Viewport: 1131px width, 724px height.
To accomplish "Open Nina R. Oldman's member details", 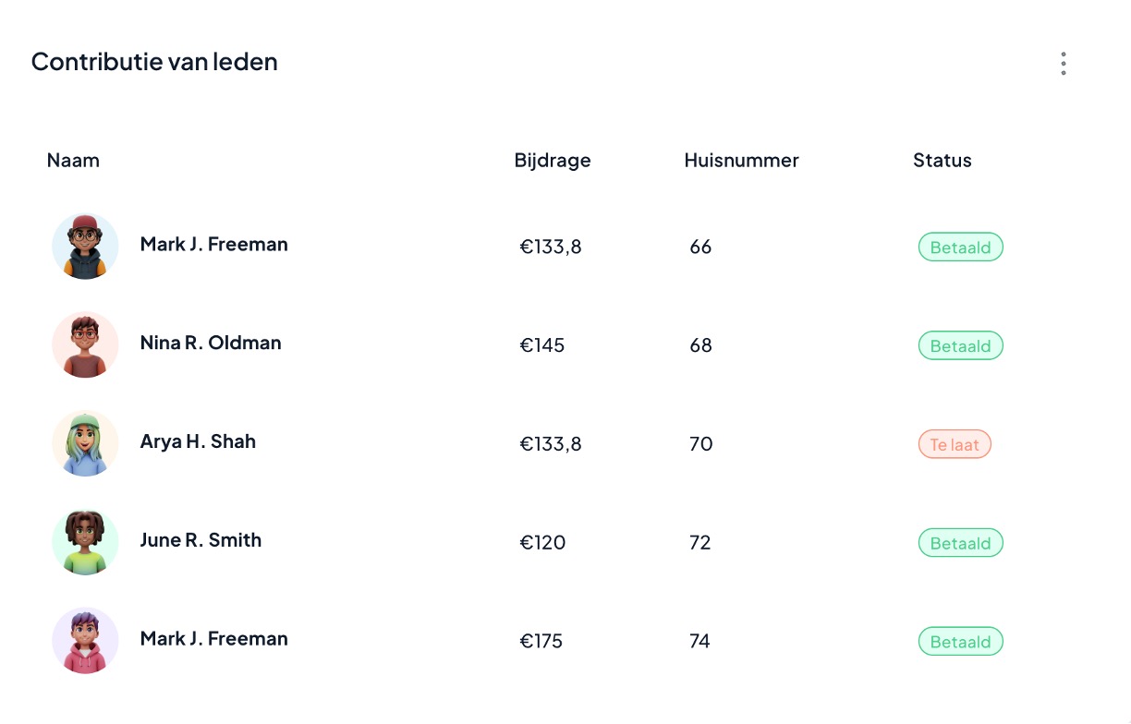I will (x=211, y=342).
